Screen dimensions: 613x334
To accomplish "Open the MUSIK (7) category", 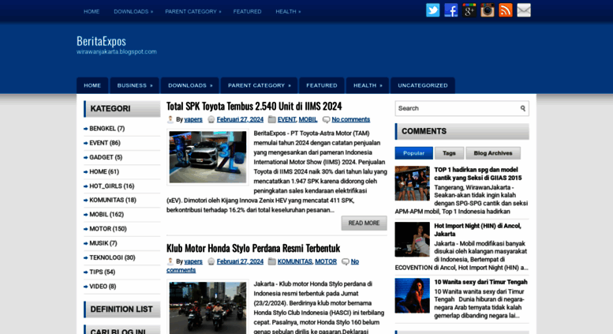I will (x=103, y=243).
